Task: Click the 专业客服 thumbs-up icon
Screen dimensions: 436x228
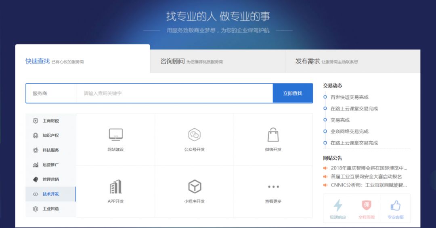Action: tap(395, 206)
